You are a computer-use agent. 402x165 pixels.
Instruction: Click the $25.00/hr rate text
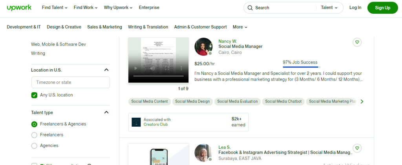coord(205,64)
